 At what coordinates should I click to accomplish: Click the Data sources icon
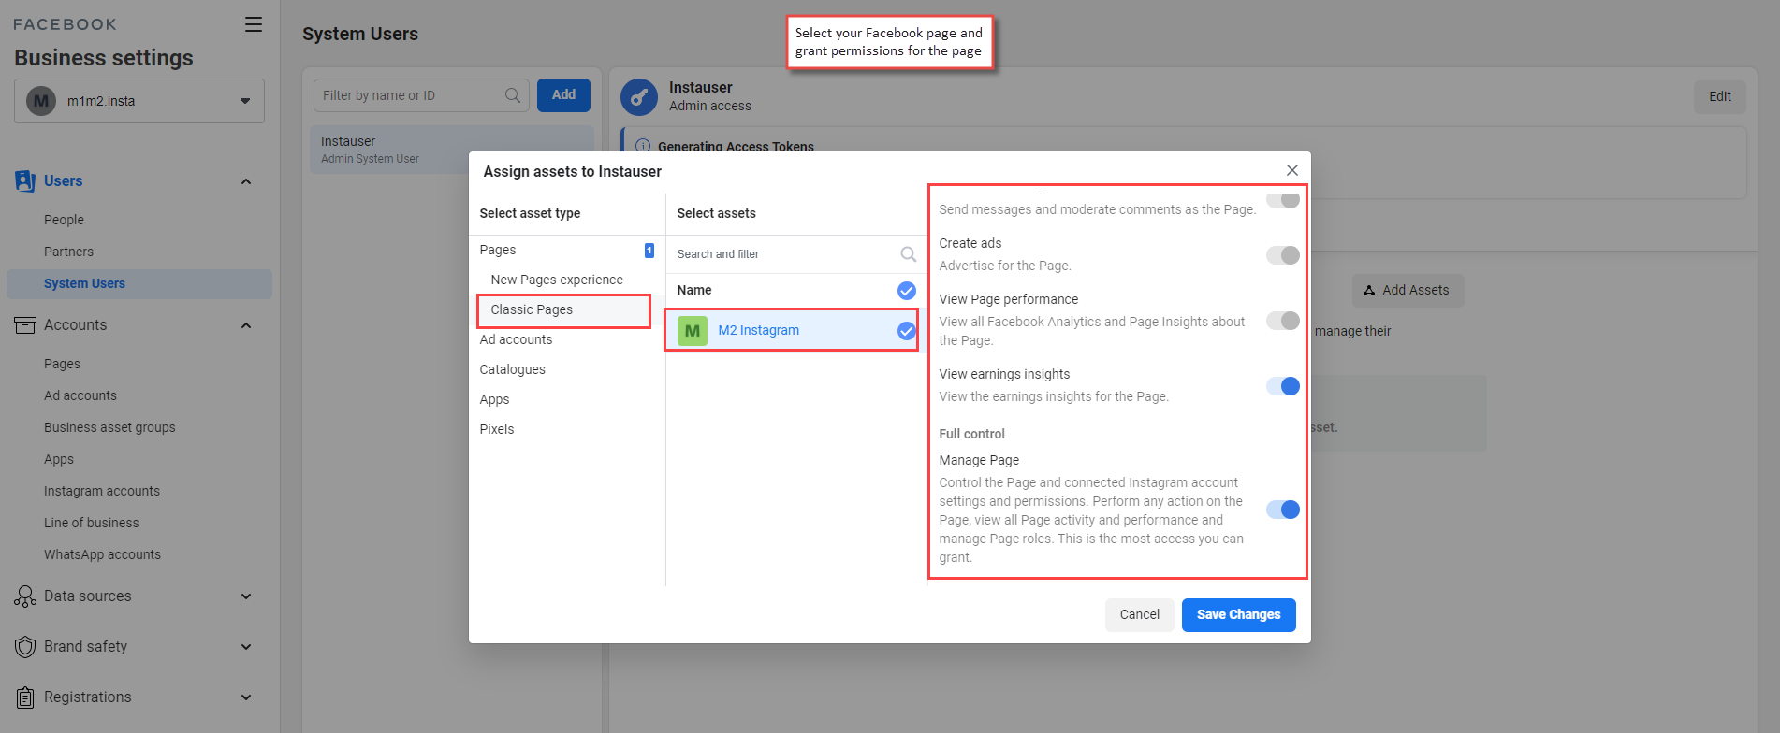pos(25,596)
